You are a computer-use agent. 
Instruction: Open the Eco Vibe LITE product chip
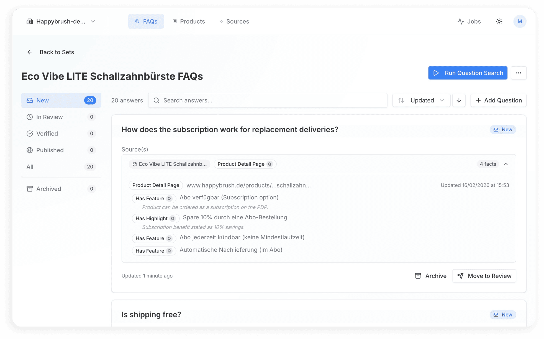170,164
